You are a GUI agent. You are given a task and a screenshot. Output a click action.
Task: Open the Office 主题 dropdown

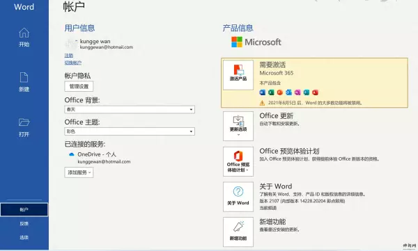point(130,131)
